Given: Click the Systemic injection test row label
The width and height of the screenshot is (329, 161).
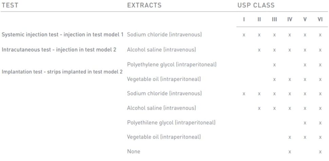Looking at the screenshot, I should point(63,35).
